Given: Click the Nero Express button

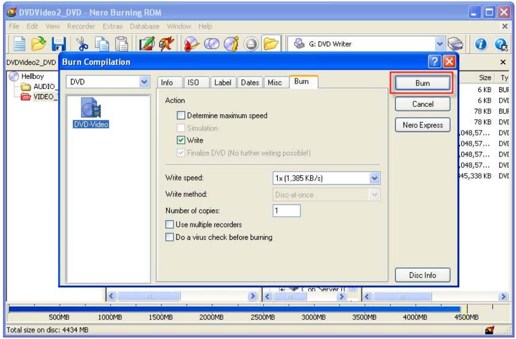Looking at the screenshot, I should coord(423,125).
